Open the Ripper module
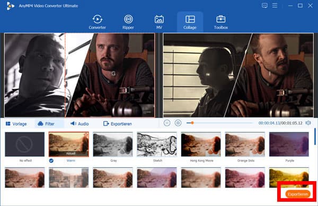This screenshot has height=206, width=318. point(128,22)
